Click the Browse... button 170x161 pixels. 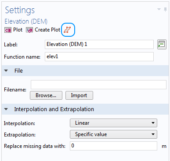[46, 95]
